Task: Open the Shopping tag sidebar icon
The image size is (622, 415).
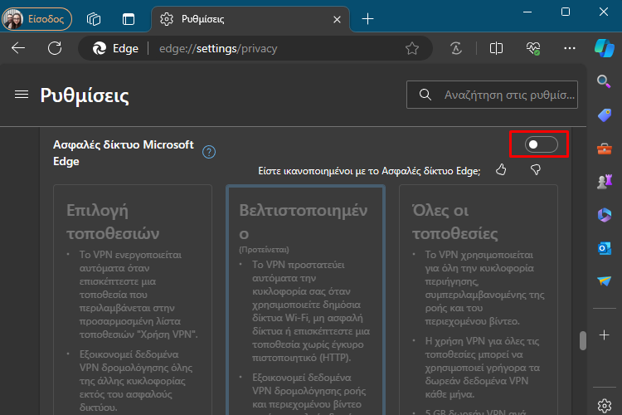Action: point(604,115)
